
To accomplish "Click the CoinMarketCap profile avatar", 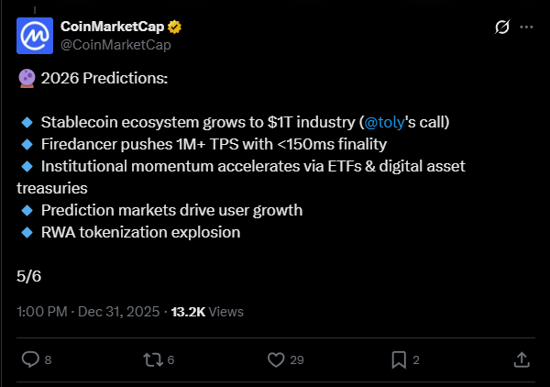I will coord(35,35).
